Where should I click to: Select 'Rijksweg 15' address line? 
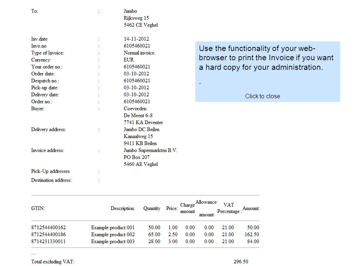[136, 18]
